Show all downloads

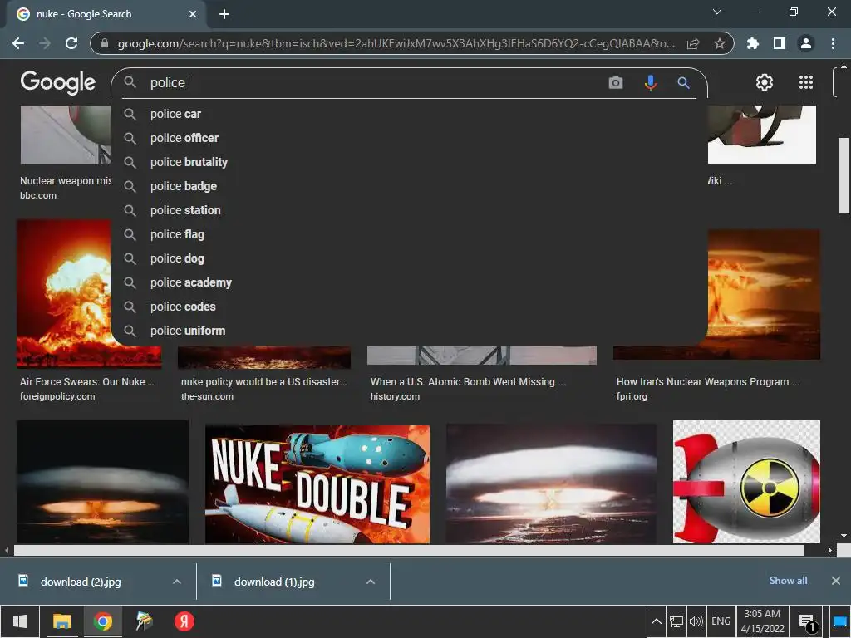click(x=788, y=581)
